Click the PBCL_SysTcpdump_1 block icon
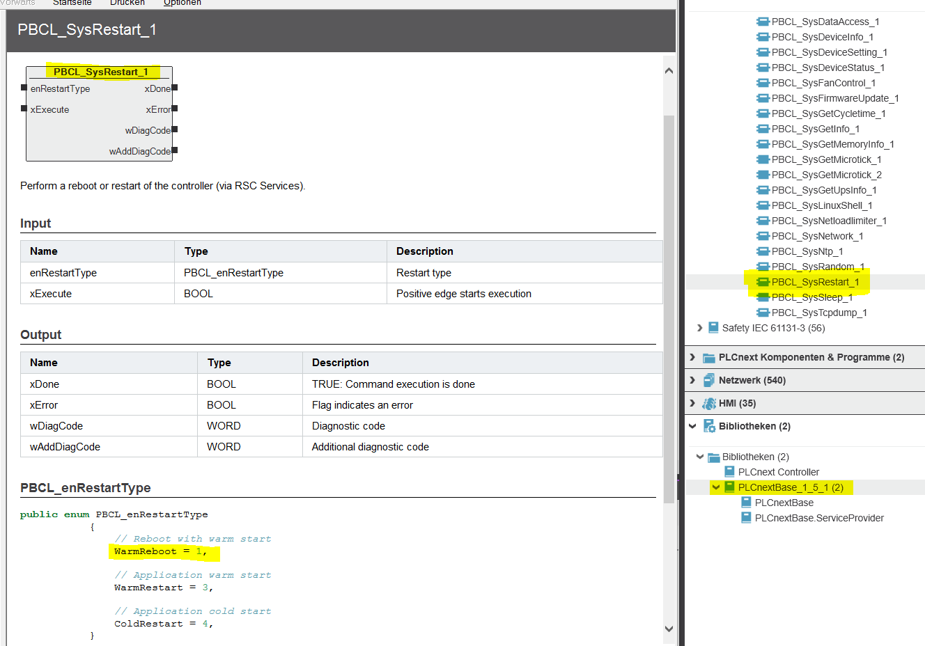 (x=763, y=313)
